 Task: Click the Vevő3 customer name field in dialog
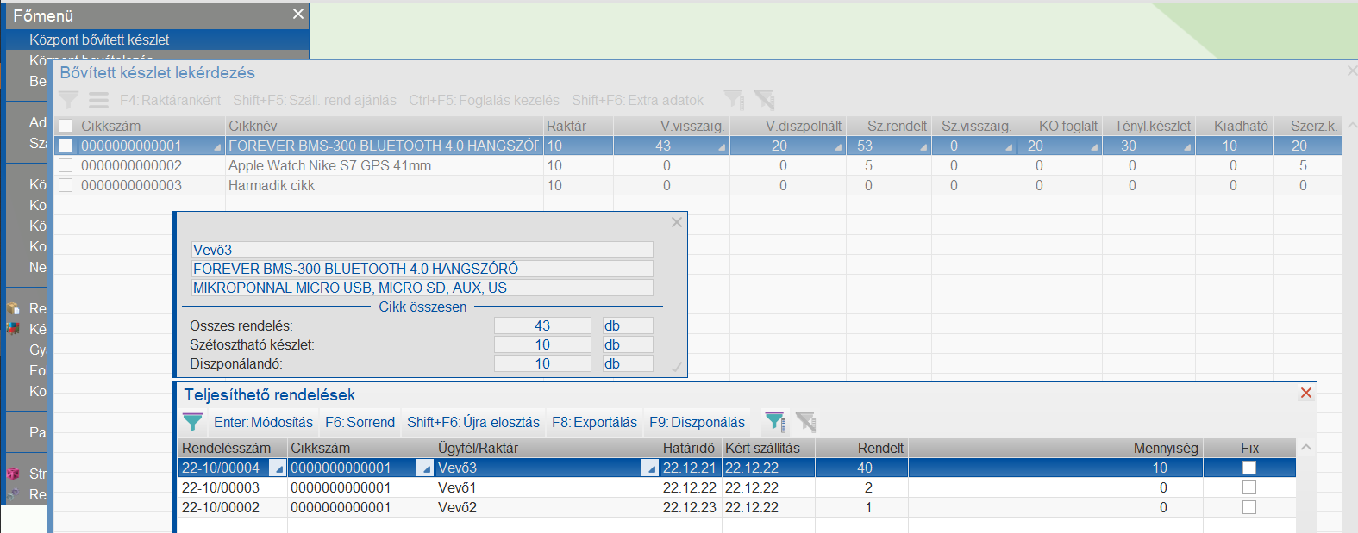(422, 250)
